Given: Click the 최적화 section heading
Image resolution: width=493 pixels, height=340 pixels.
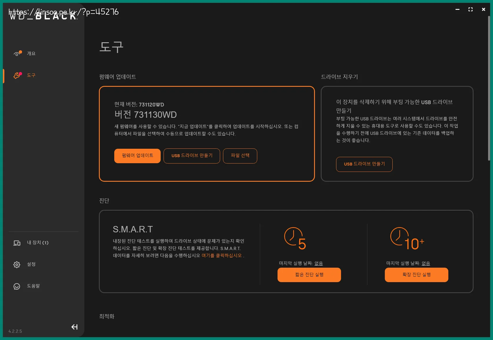Looking at the screenshot, I should tap(107, 316).
